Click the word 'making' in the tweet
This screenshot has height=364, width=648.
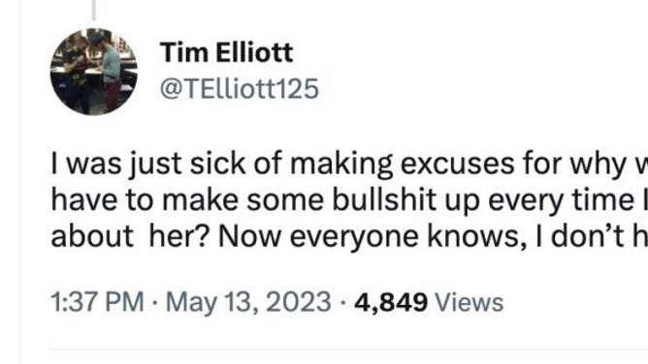tap(341, 165)
